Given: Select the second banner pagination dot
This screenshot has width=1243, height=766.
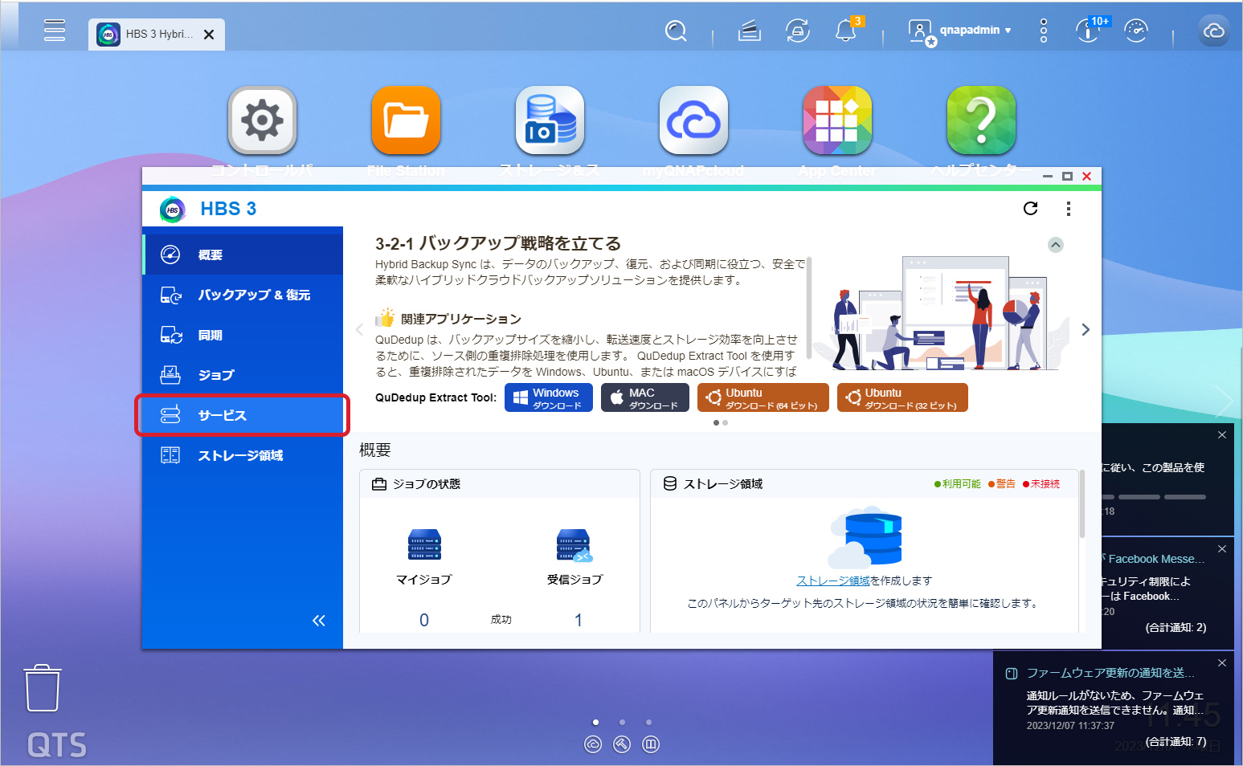Looking at the screenshot, I should pos(725,422).
